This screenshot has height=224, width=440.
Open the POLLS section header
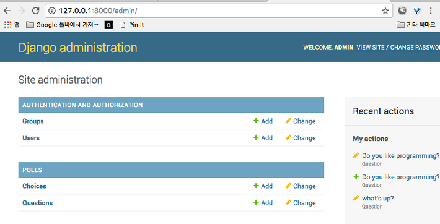point(32,170)
